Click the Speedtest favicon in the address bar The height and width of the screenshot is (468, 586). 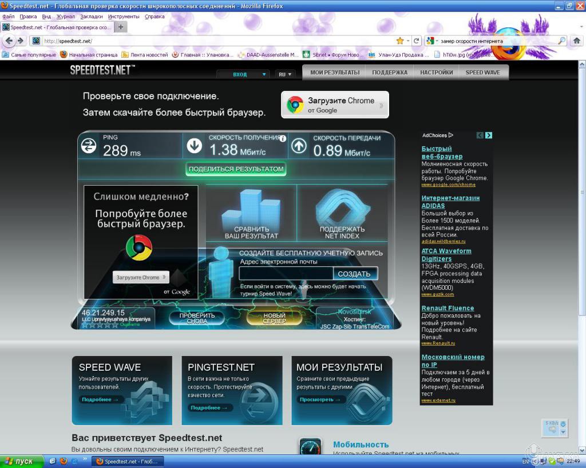click(x=35, y=41)
